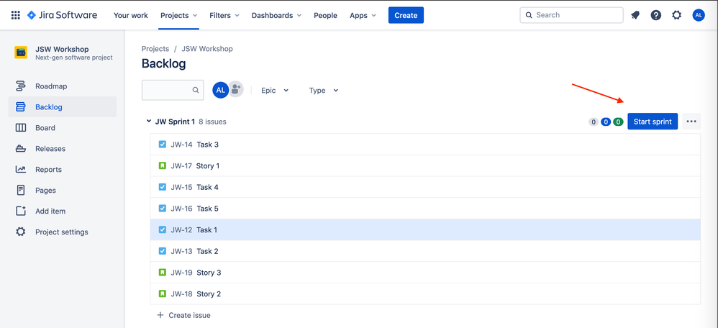Open the AL profile avatar in top bar
Screen dimensions: 718x328
699,15
